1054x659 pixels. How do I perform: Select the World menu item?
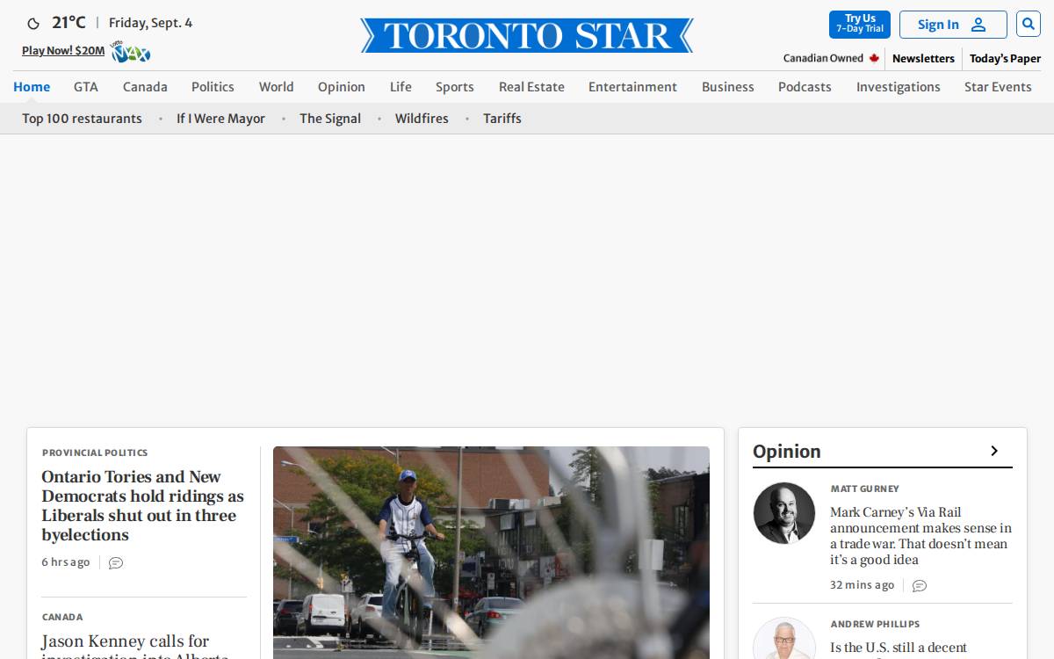(x=276, y=87)
